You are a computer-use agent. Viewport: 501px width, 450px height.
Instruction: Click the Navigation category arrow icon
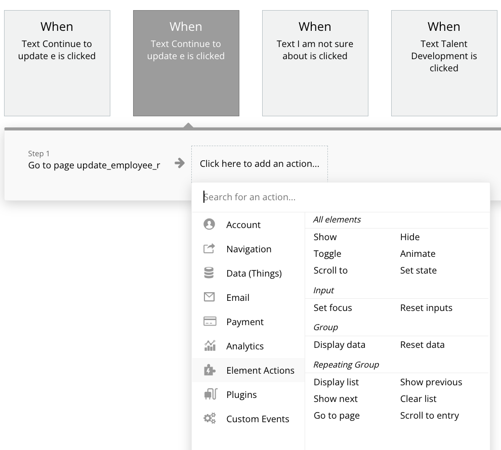point(209,249)
